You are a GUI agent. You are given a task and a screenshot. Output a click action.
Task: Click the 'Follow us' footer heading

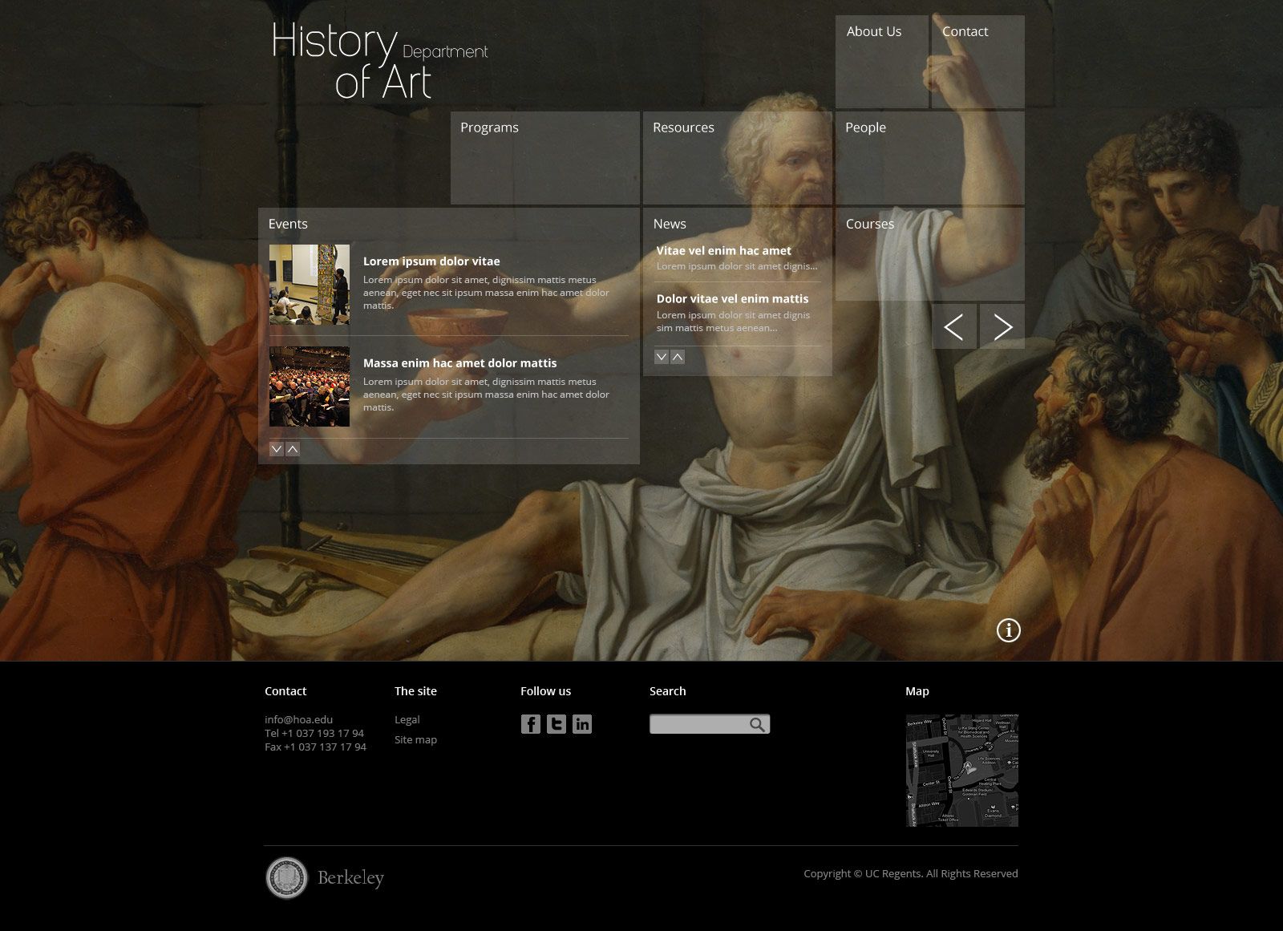(x=545, y=691)
